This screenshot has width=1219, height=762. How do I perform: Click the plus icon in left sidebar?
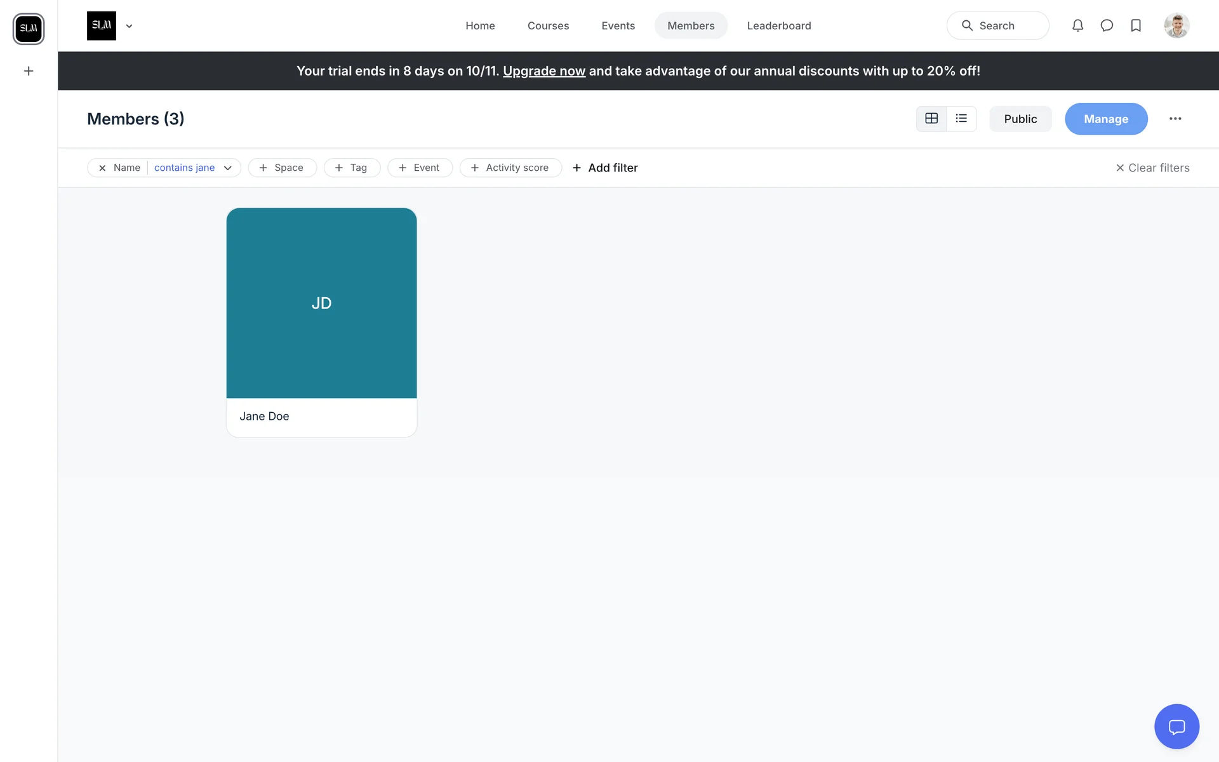[x=29, y=71]
